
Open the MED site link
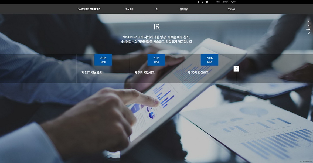(225, 2)
